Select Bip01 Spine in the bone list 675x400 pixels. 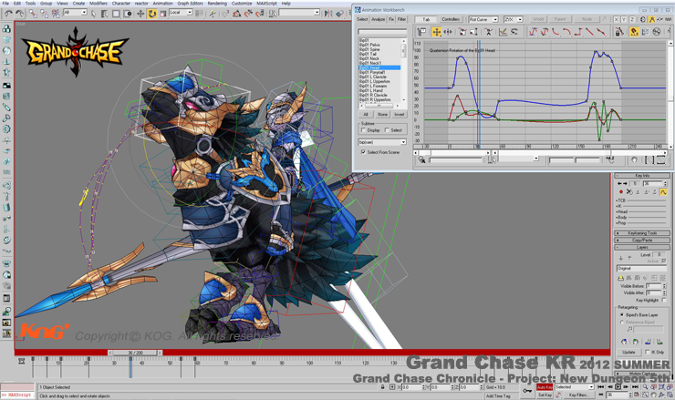pos(369,49)
